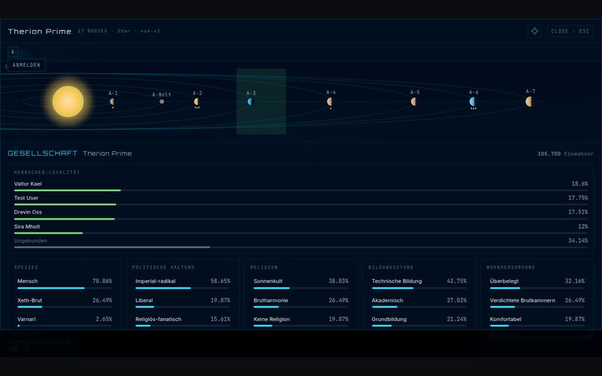Select the star A tab
This screenshot has height=376, width=602.
pos(13,51)
